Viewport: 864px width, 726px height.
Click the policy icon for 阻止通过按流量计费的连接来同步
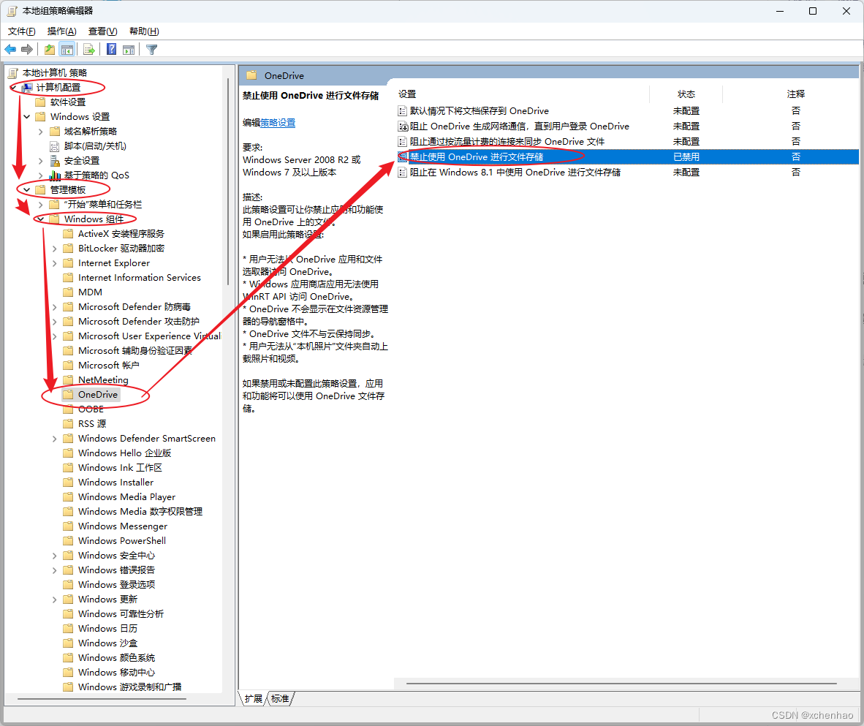(x=403, y=142)
